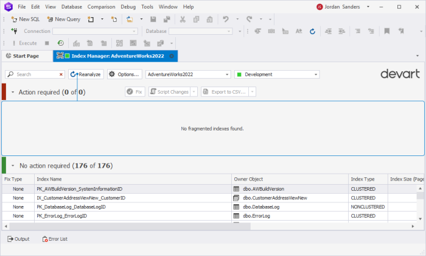This screenshot has height=256, width=426.
Task: Click the green transaction history icon near Execute
Action: click(x=61, y=43)
